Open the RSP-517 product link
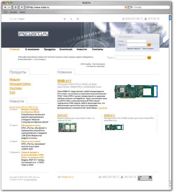 point(63,115)
